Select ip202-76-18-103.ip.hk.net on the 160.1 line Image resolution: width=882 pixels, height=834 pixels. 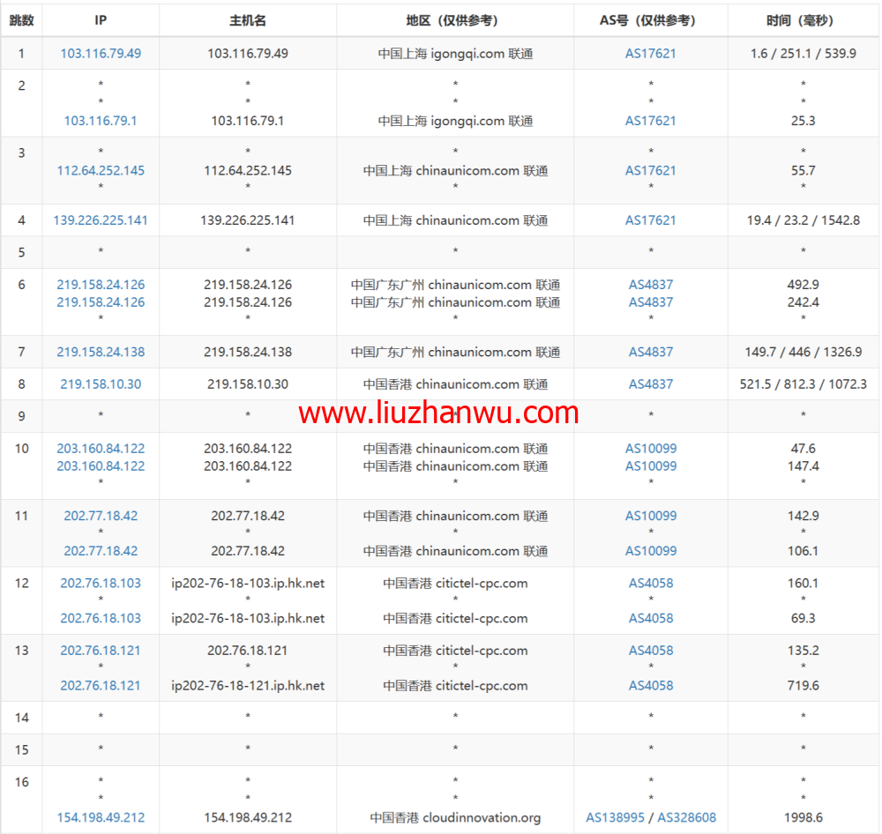tap(248, 583)
